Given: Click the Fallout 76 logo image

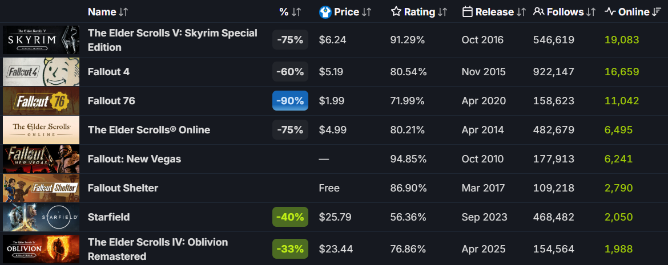Looking at the screenshot, I should [x=41, y=101].
